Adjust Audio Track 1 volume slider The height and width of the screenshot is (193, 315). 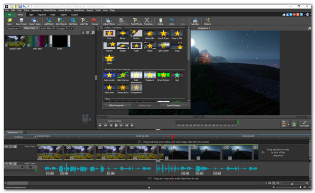pyautogui.click(x=14, y=167)
